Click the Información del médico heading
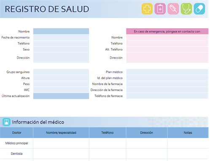210x161 pixels. click(38, 122)
